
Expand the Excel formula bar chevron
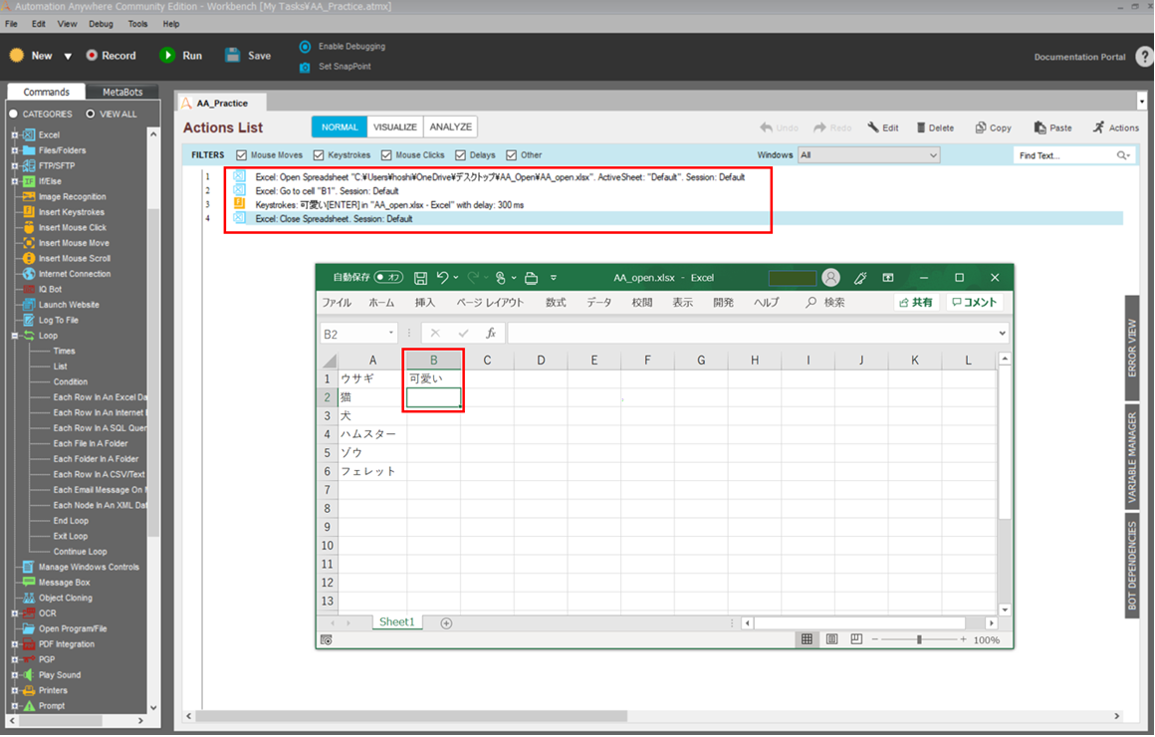point(1002,333)
